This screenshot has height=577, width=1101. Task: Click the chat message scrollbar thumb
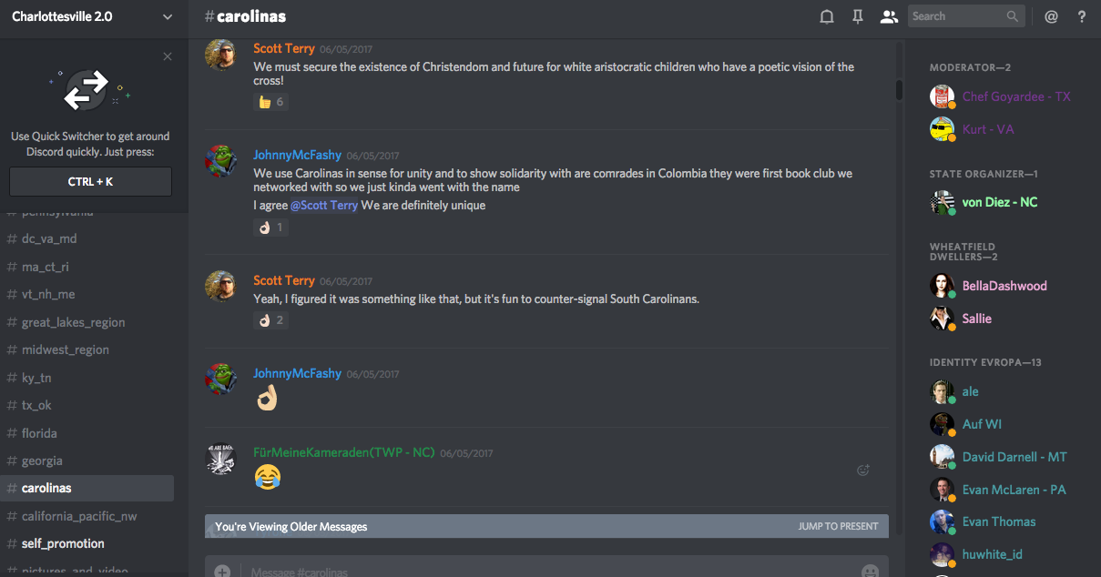(x=899, y=89)
